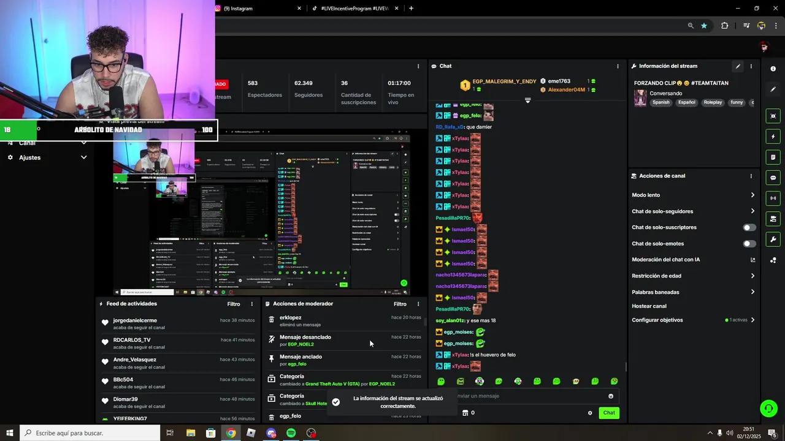The image size is (785, 441).
Task: Open Acciones de canal three-dot menu
Action: (751, 176)
